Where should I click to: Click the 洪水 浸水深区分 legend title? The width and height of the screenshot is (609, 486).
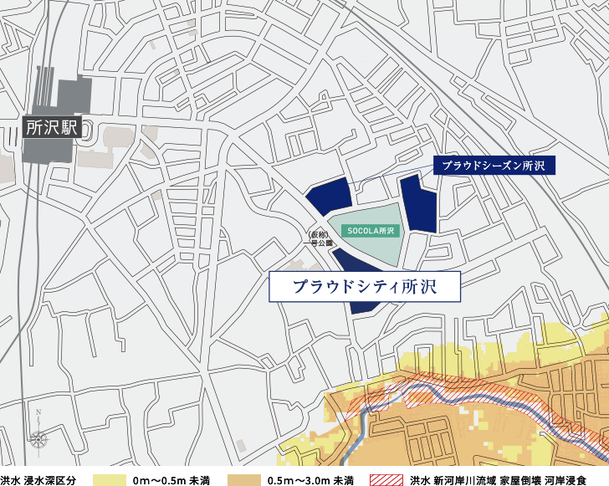pyautogui.click(x=38, y=480)
